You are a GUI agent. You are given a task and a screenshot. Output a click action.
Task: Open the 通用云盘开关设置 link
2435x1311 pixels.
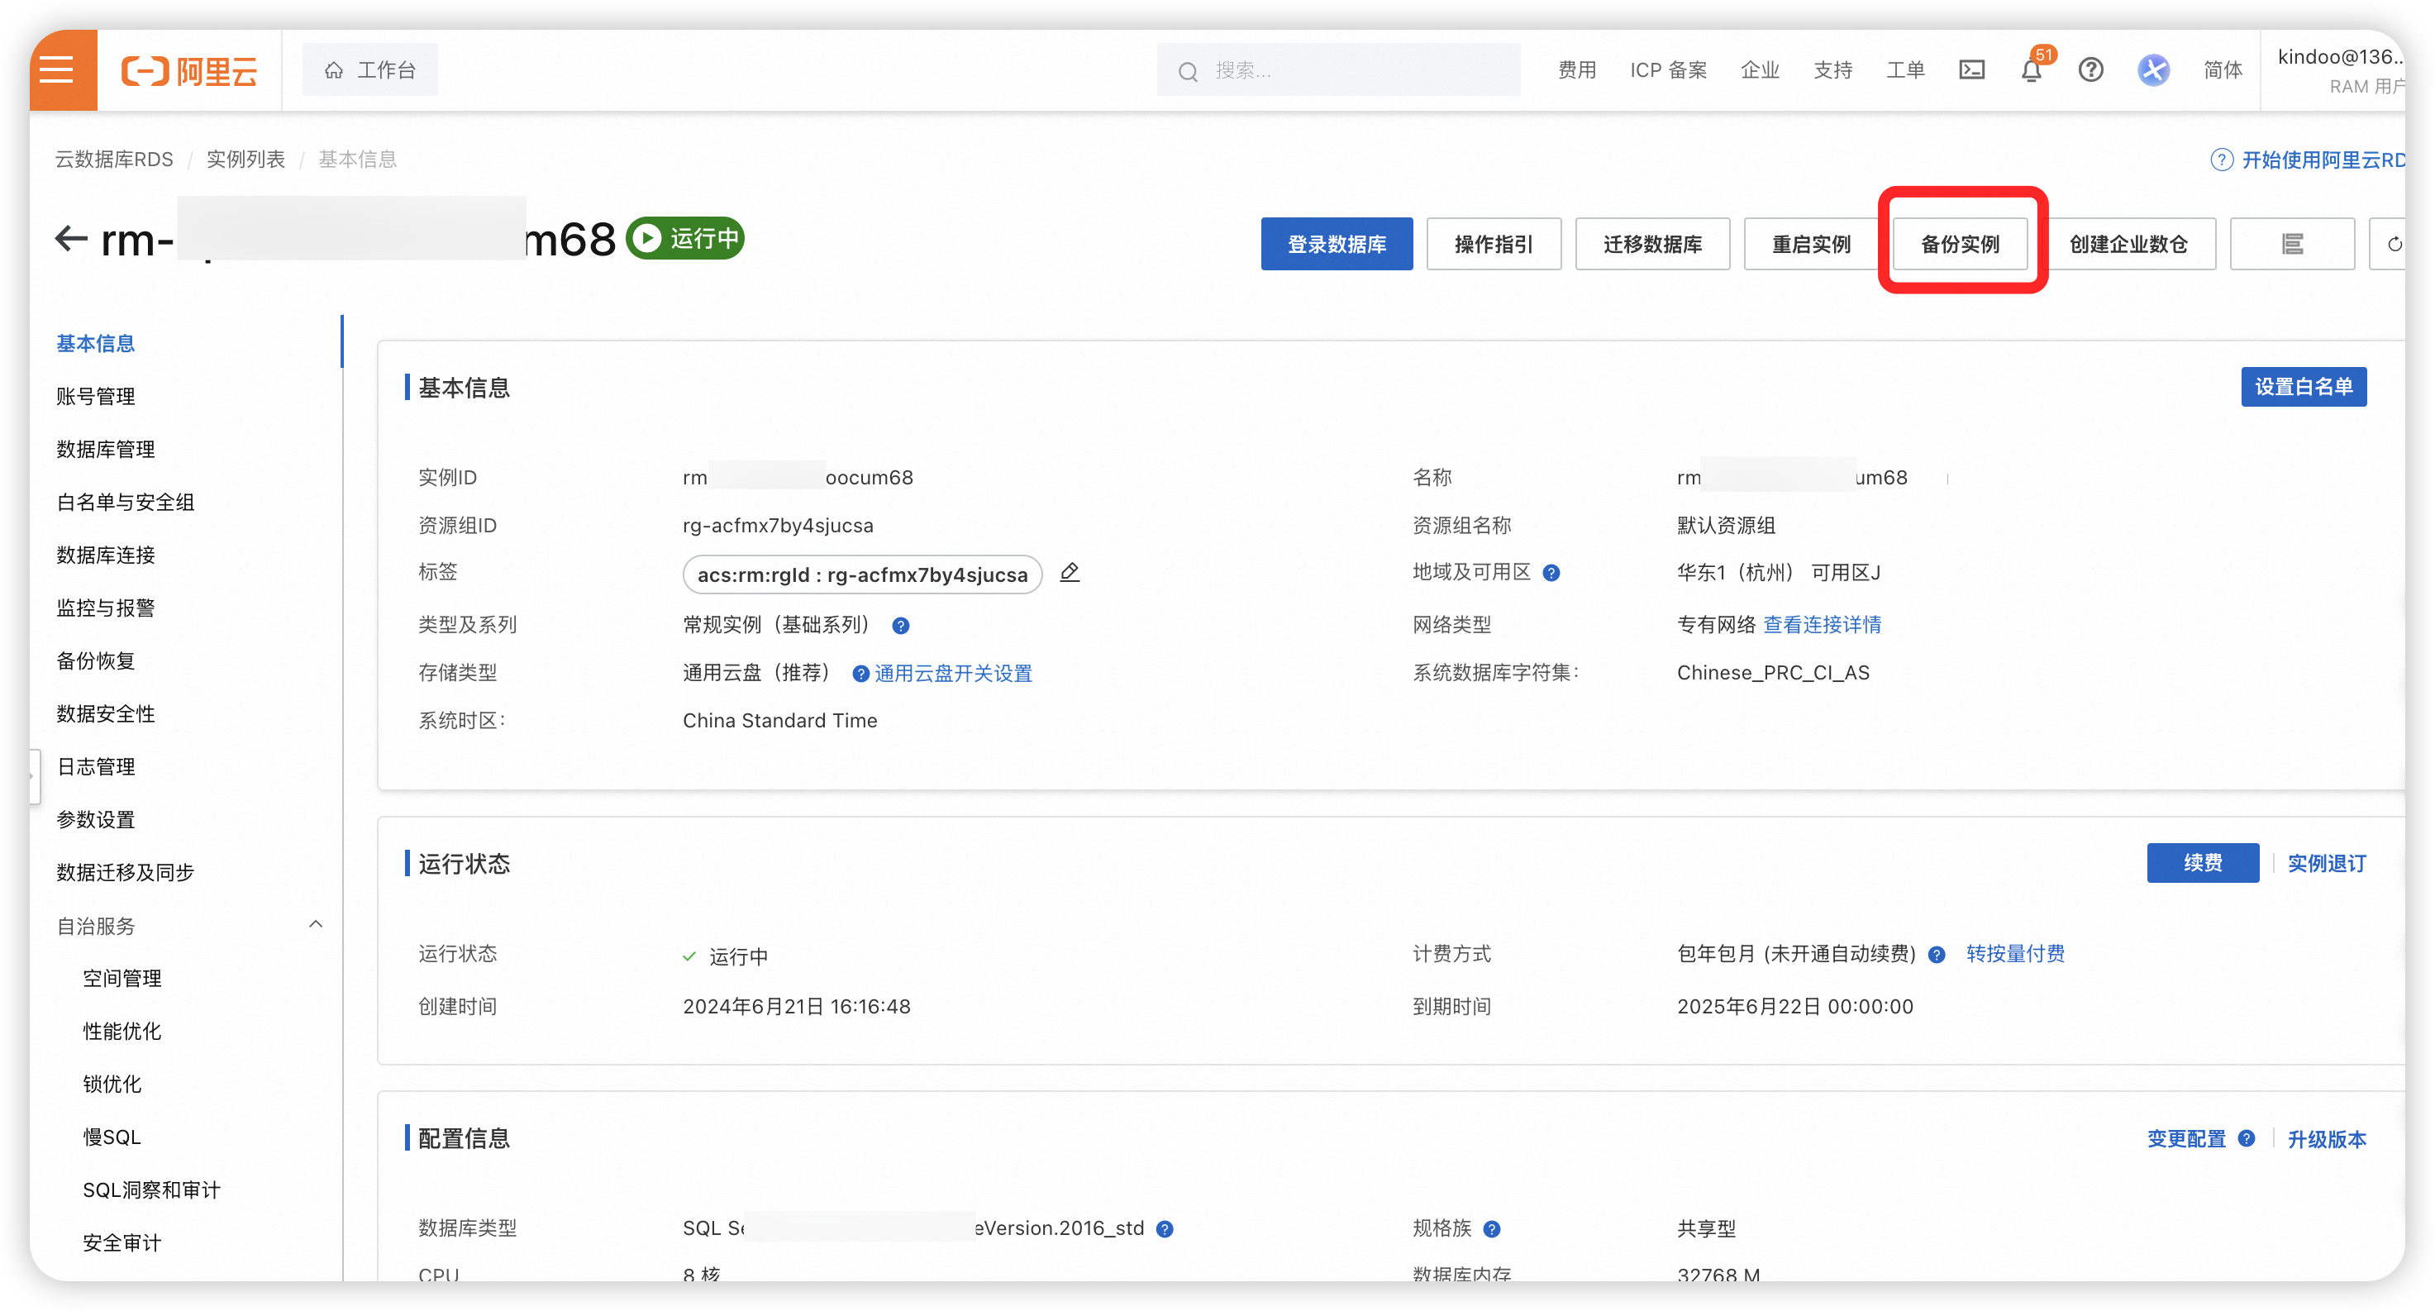coord(953,673)
